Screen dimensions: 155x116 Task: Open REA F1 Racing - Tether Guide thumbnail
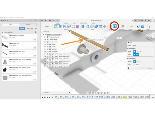(5, 70)
